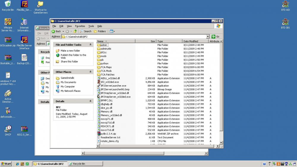Click the Search toolbar button
297x167 pixels.
(86, 31)
